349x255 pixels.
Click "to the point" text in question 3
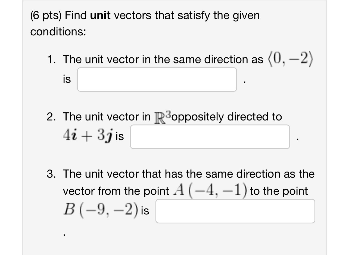click(279, 191)
